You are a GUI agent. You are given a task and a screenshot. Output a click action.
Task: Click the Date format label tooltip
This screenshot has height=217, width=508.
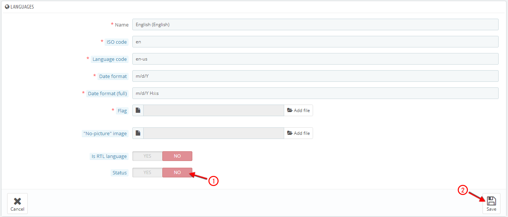[x=113, y=76]
